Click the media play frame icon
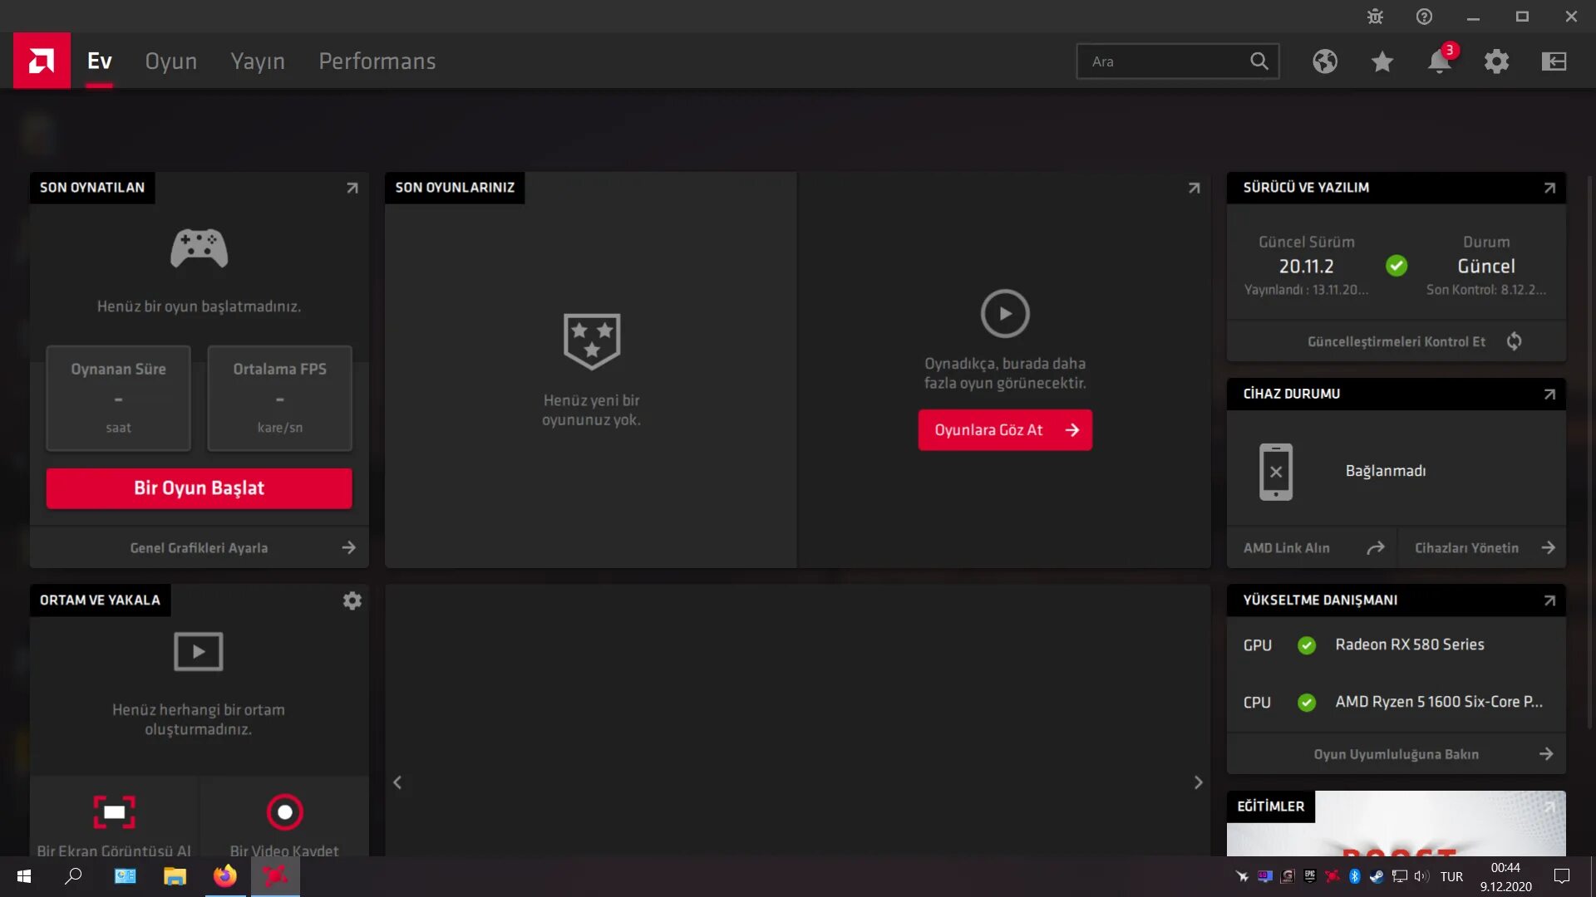 tap(199, 652)
